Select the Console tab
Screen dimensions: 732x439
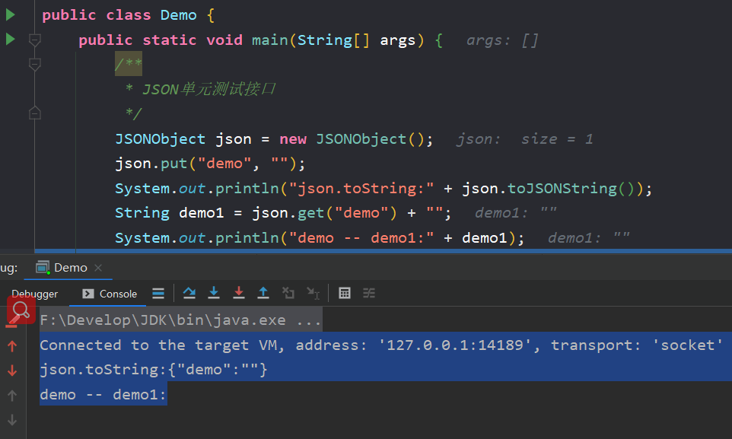(x=110, y=294)
